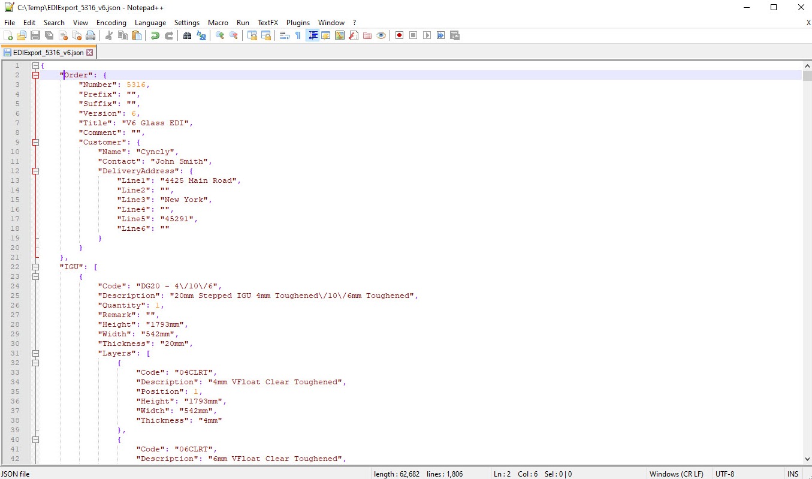The image size is (812, 479).
Task: Toggle INS insert mode in the status bar
Action: click(793, 474)
